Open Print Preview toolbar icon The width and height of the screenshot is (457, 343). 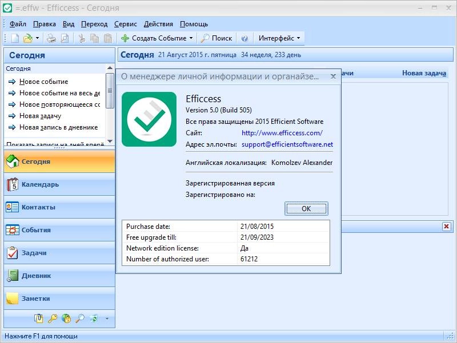point(65,38)
